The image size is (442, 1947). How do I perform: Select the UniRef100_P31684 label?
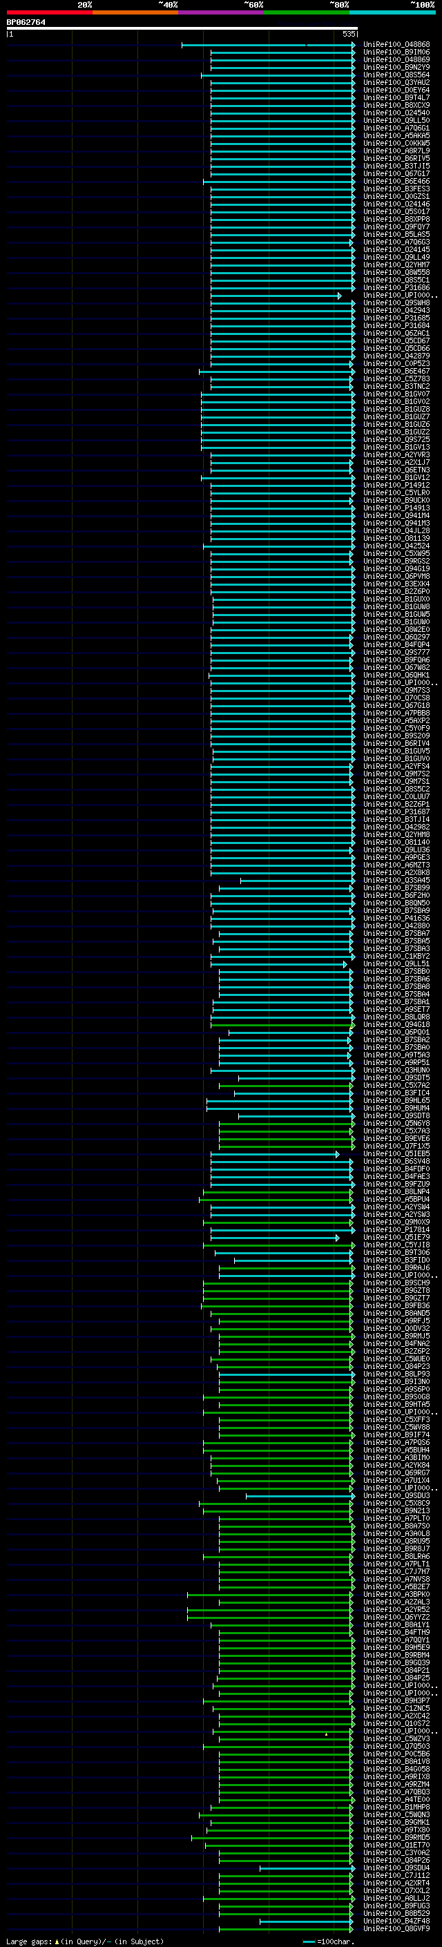[x=396, y=326]
